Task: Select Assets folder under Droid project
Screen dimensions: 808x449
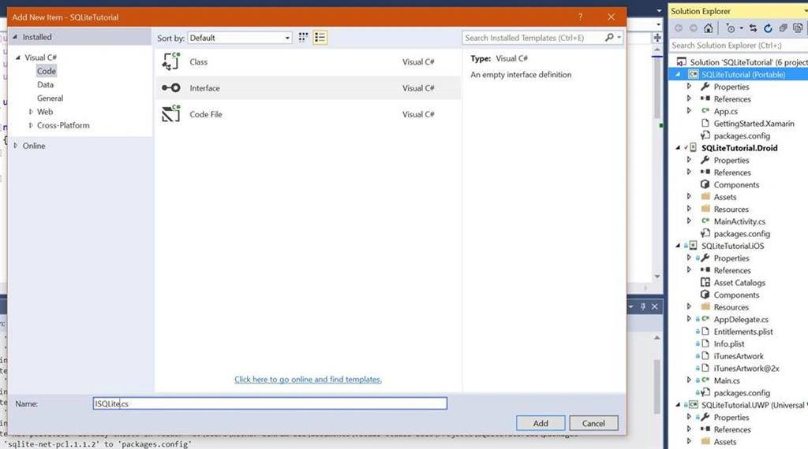Action: (x=725, y=197)
